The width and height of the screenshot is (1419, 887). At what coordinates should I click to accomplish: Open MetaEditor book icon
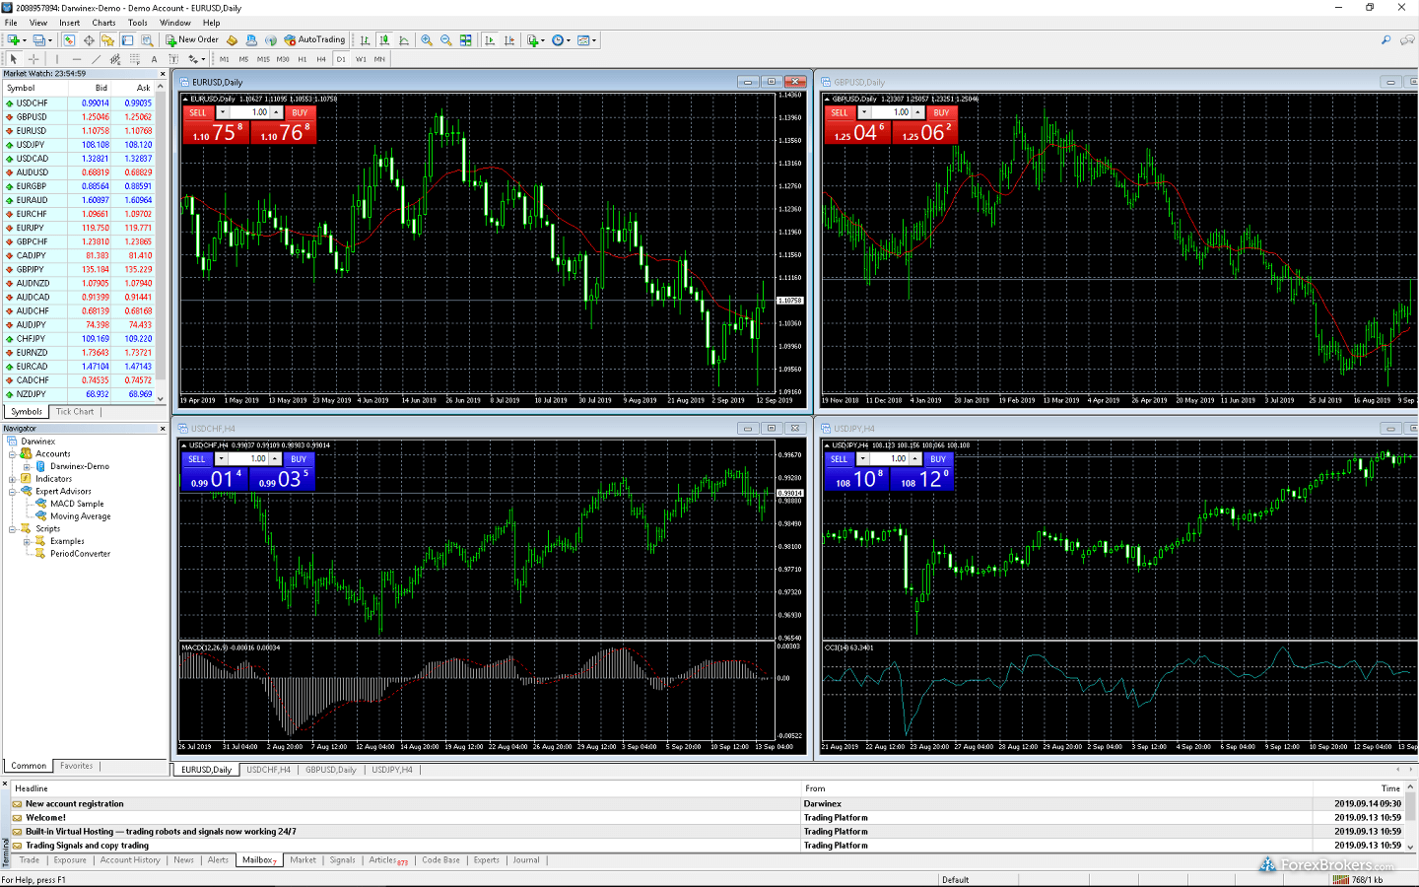232,40
